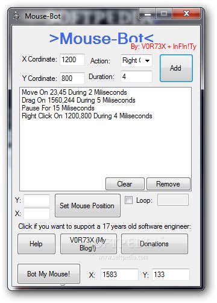Click the Y Cordinate input field
The height and width of the screenshot is (303, 217).
point(72,78)
